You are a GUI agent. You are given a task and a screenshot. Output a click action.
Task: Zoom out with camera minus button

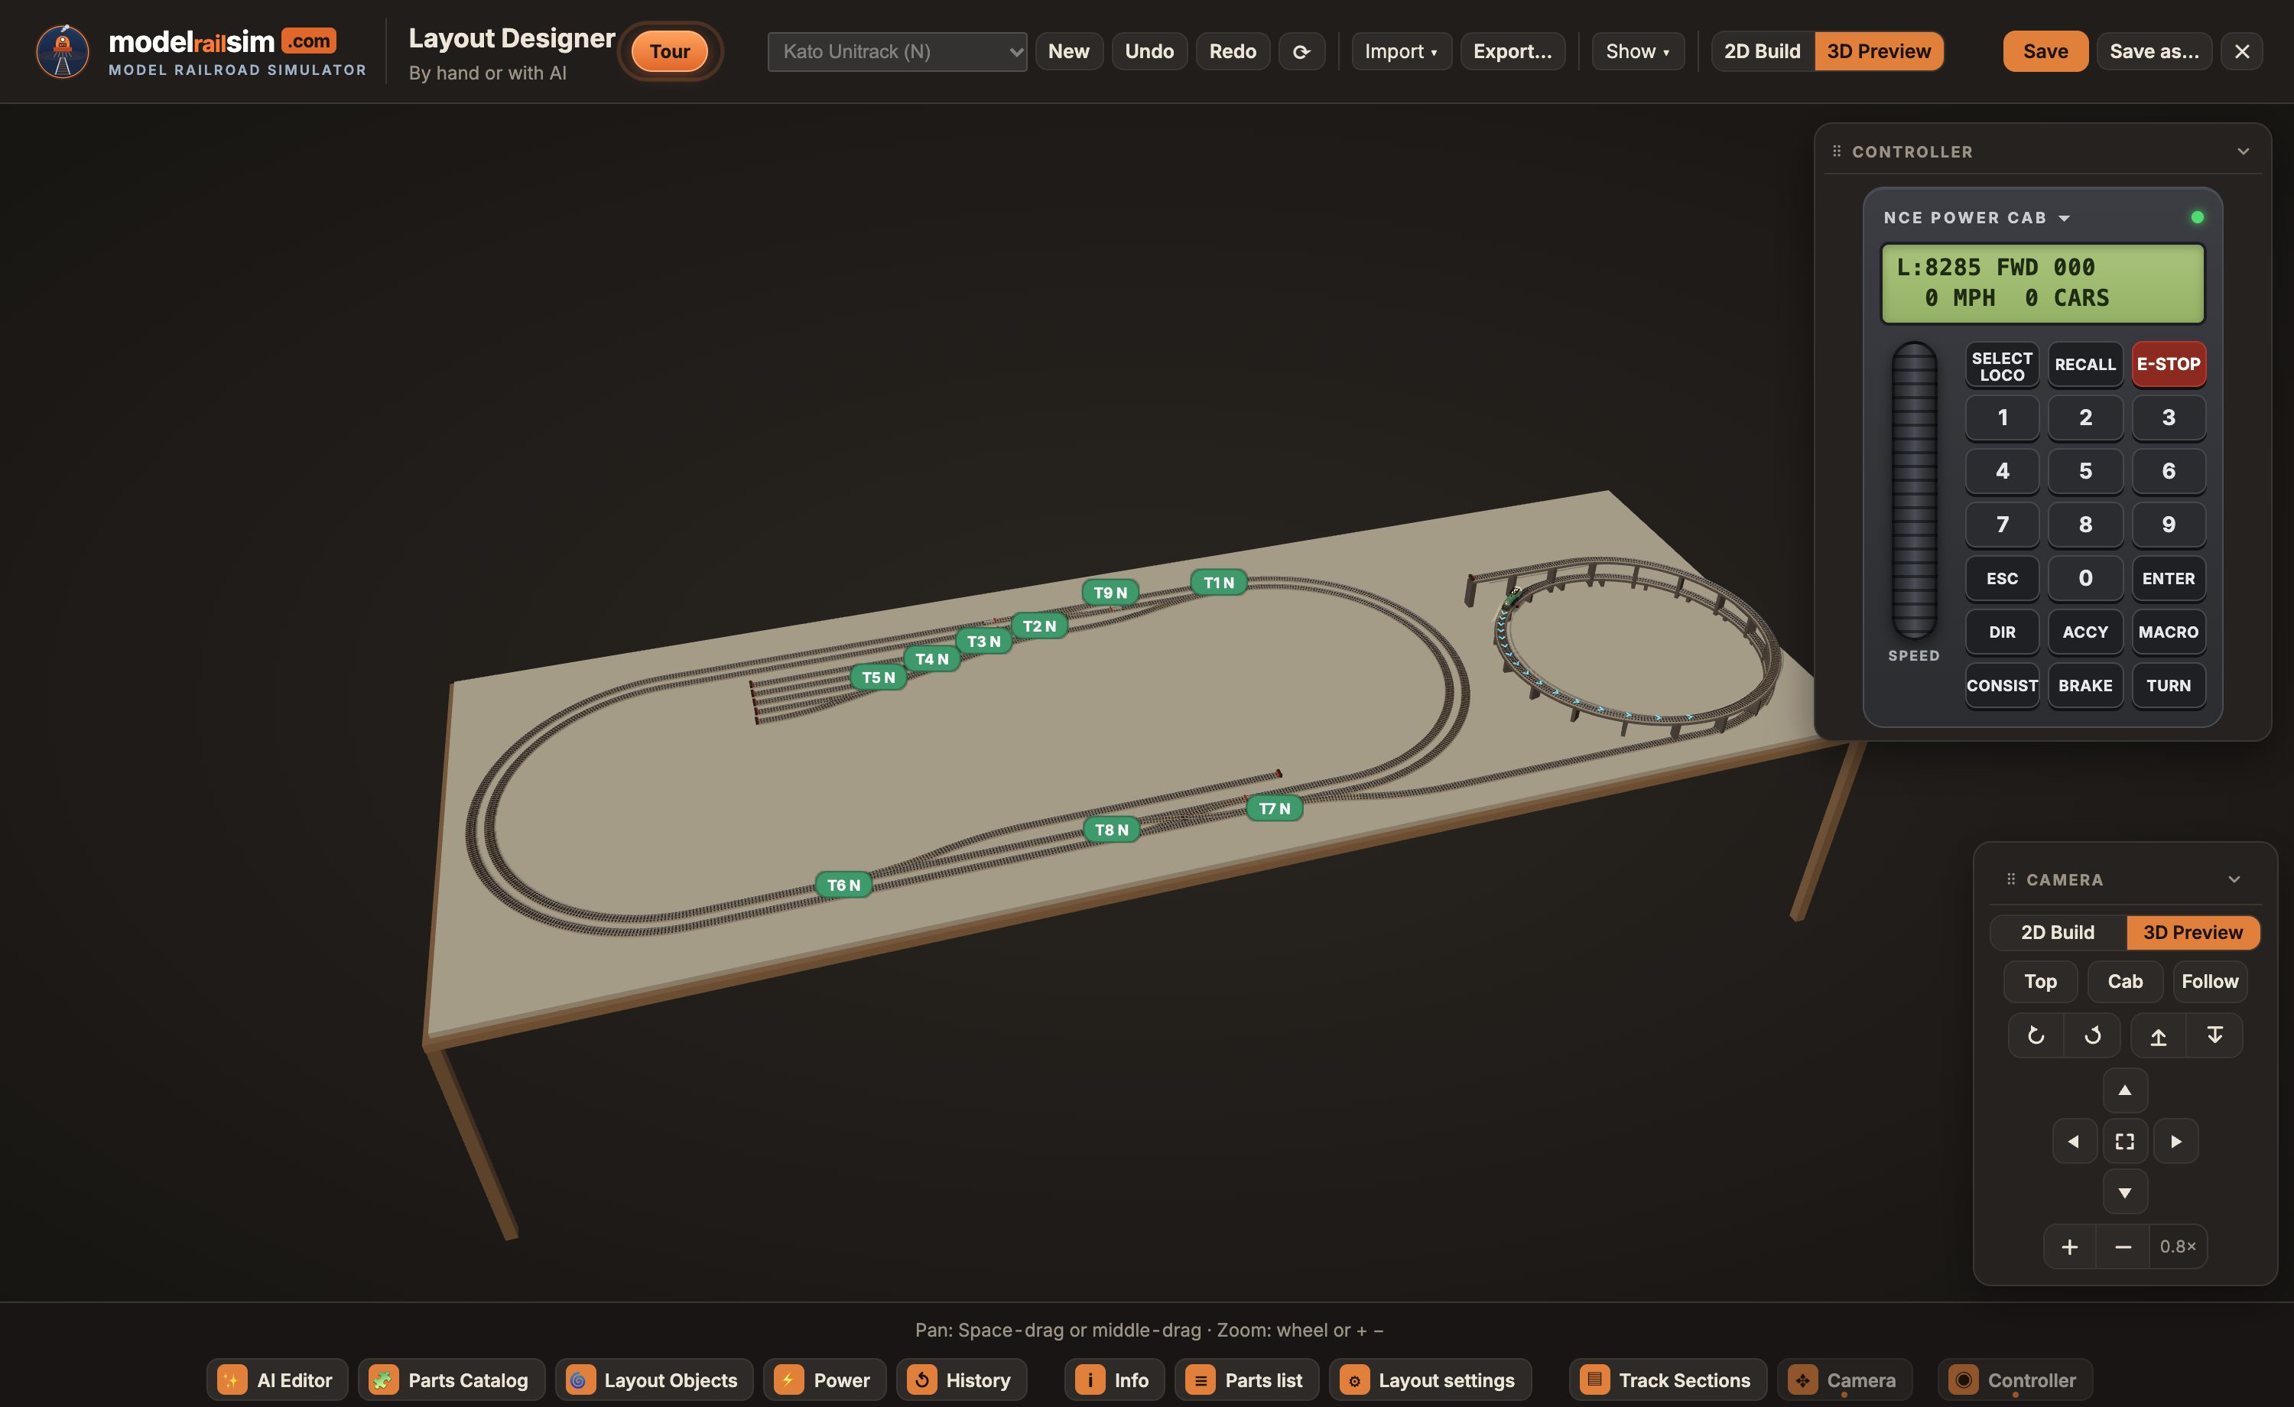coord(2123,1247)
